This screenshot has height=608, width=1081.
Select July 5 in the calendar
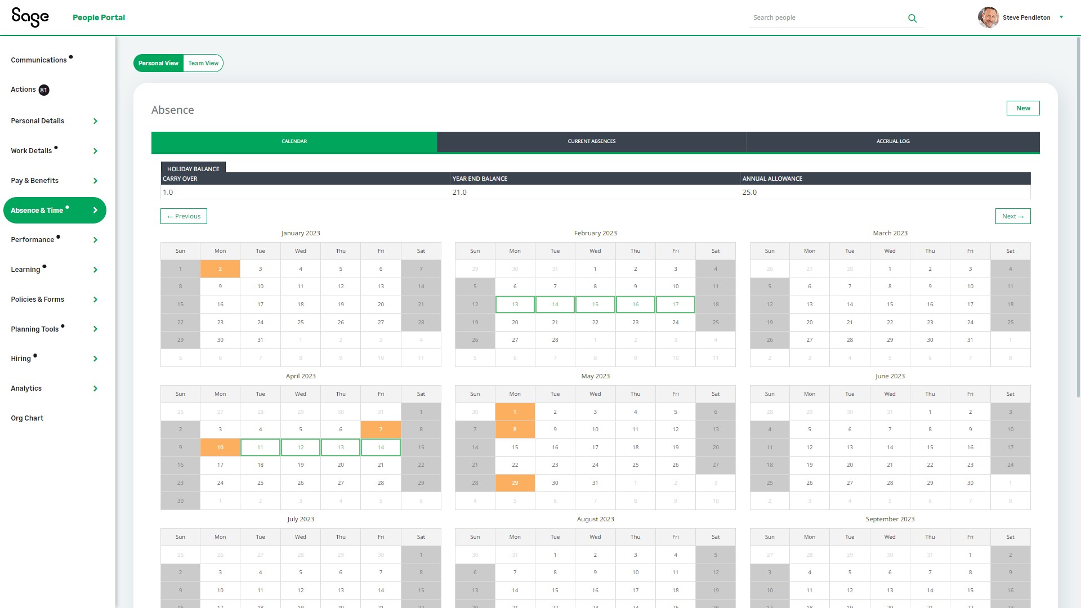301,573
